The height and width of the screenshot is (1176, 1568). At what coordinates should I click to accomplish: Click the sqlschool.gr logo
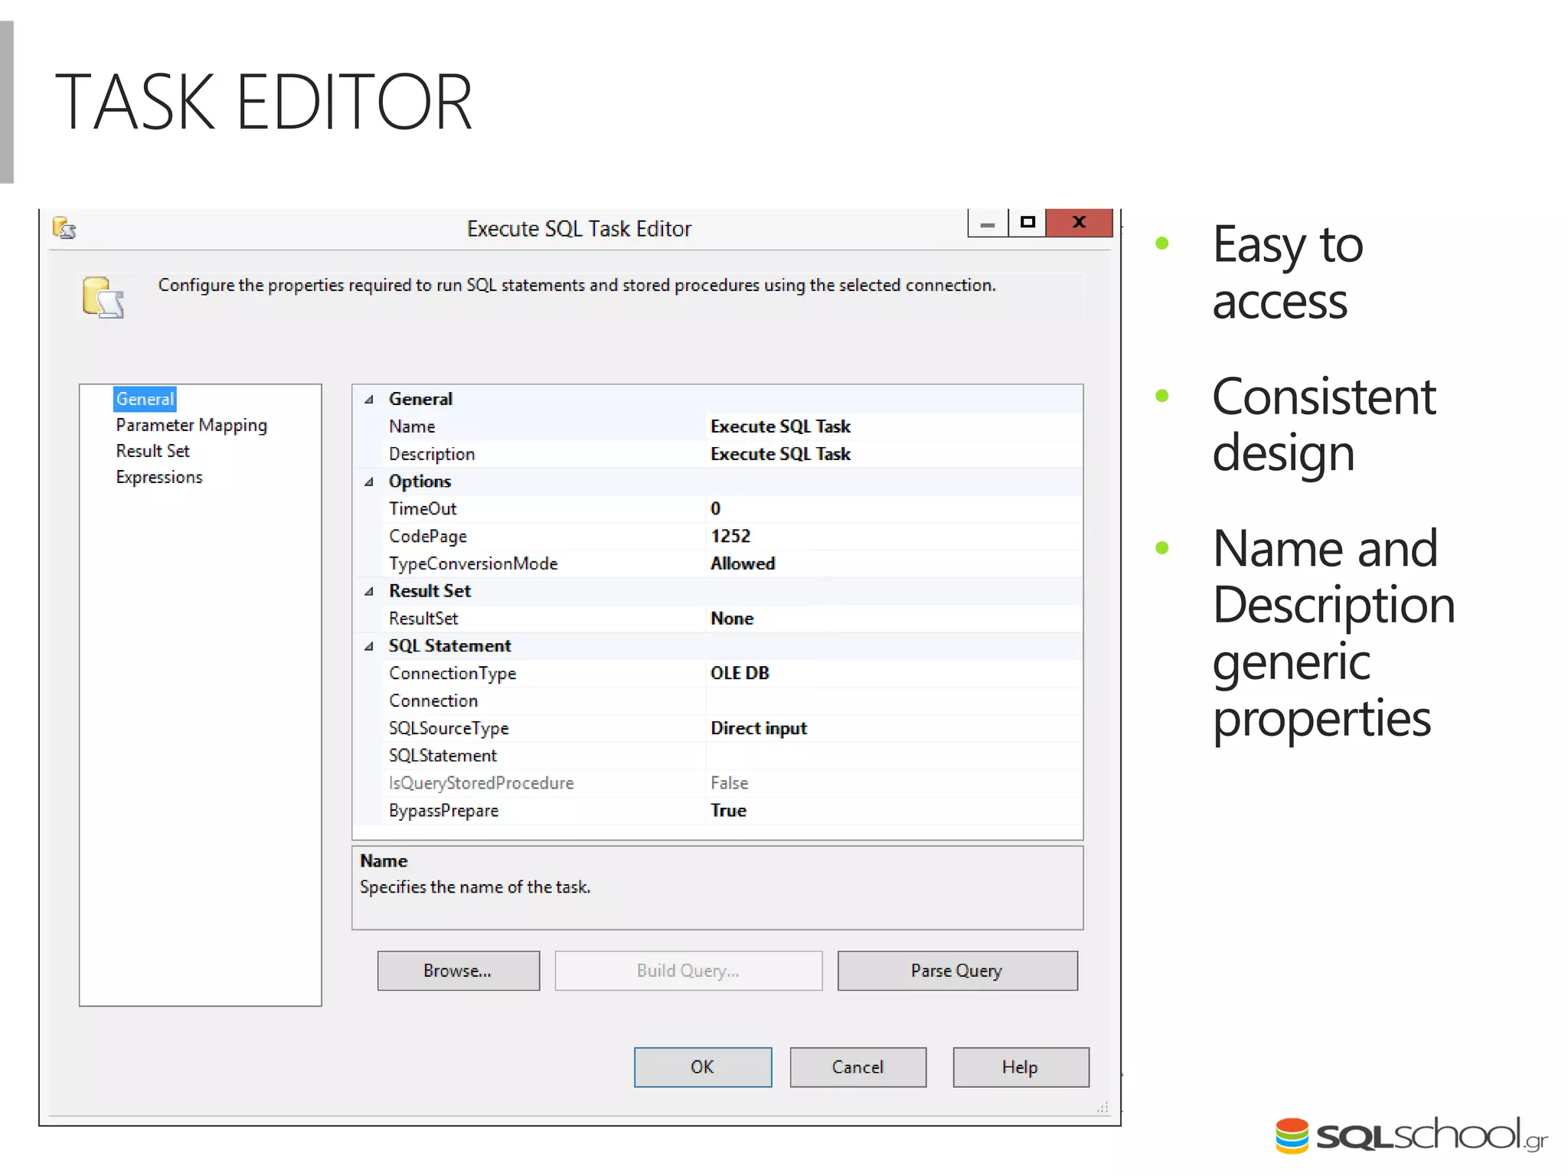(1411, 1135)
